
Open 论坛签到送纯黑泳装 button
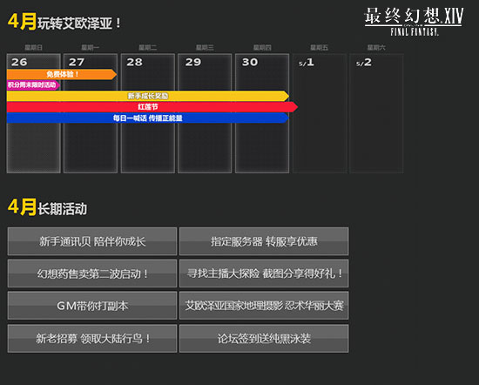point(264,339)
